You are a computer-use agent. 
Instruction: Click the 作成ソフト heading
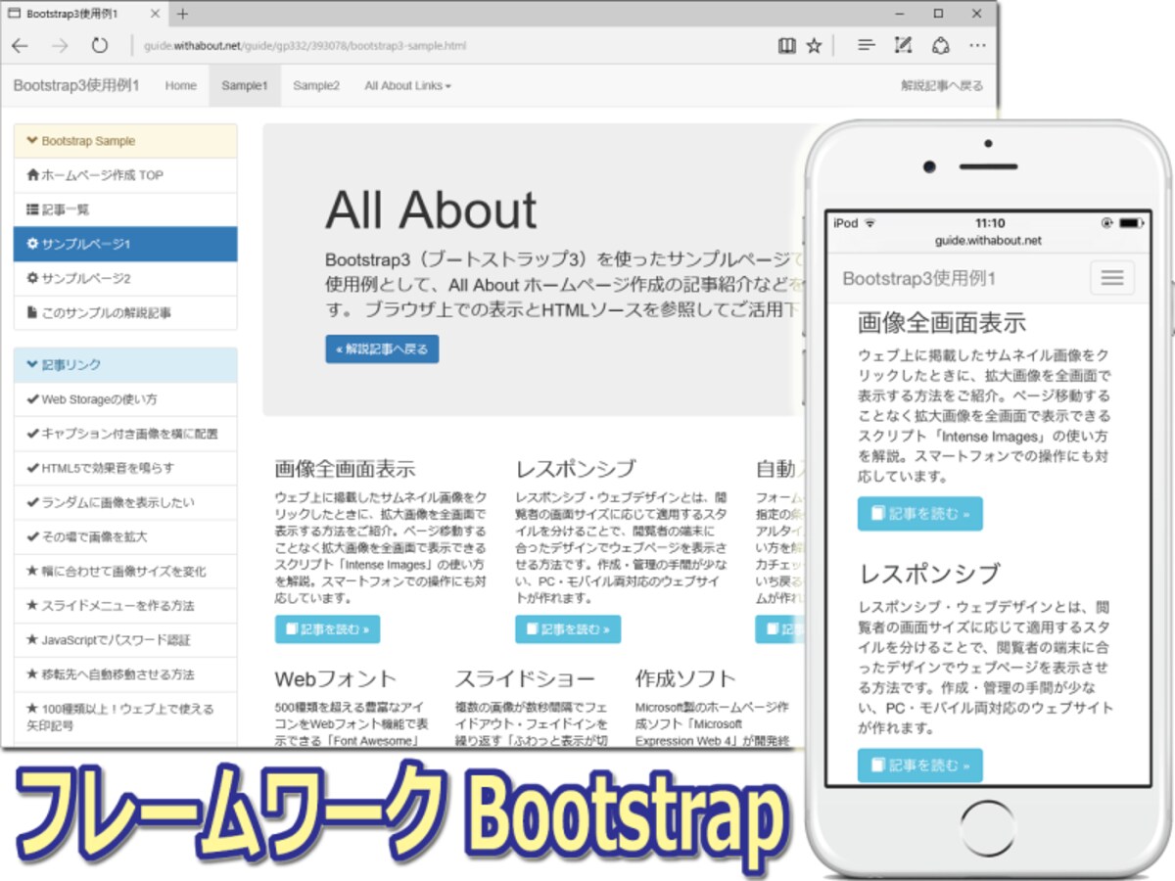pyautogui.click(x=685, y=678)
